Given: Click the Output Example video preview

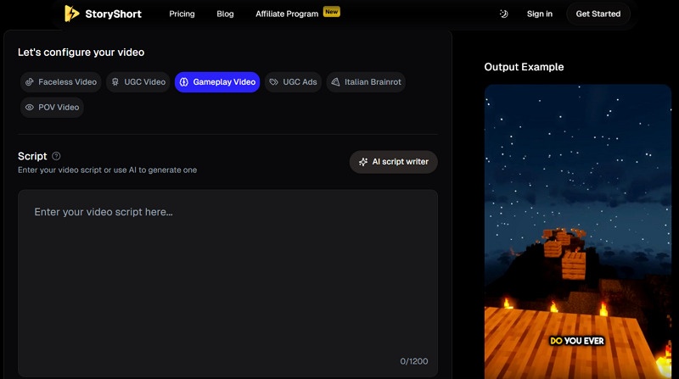Looking at the screenshot, I should pyautogui.click(x=578, y=232).
